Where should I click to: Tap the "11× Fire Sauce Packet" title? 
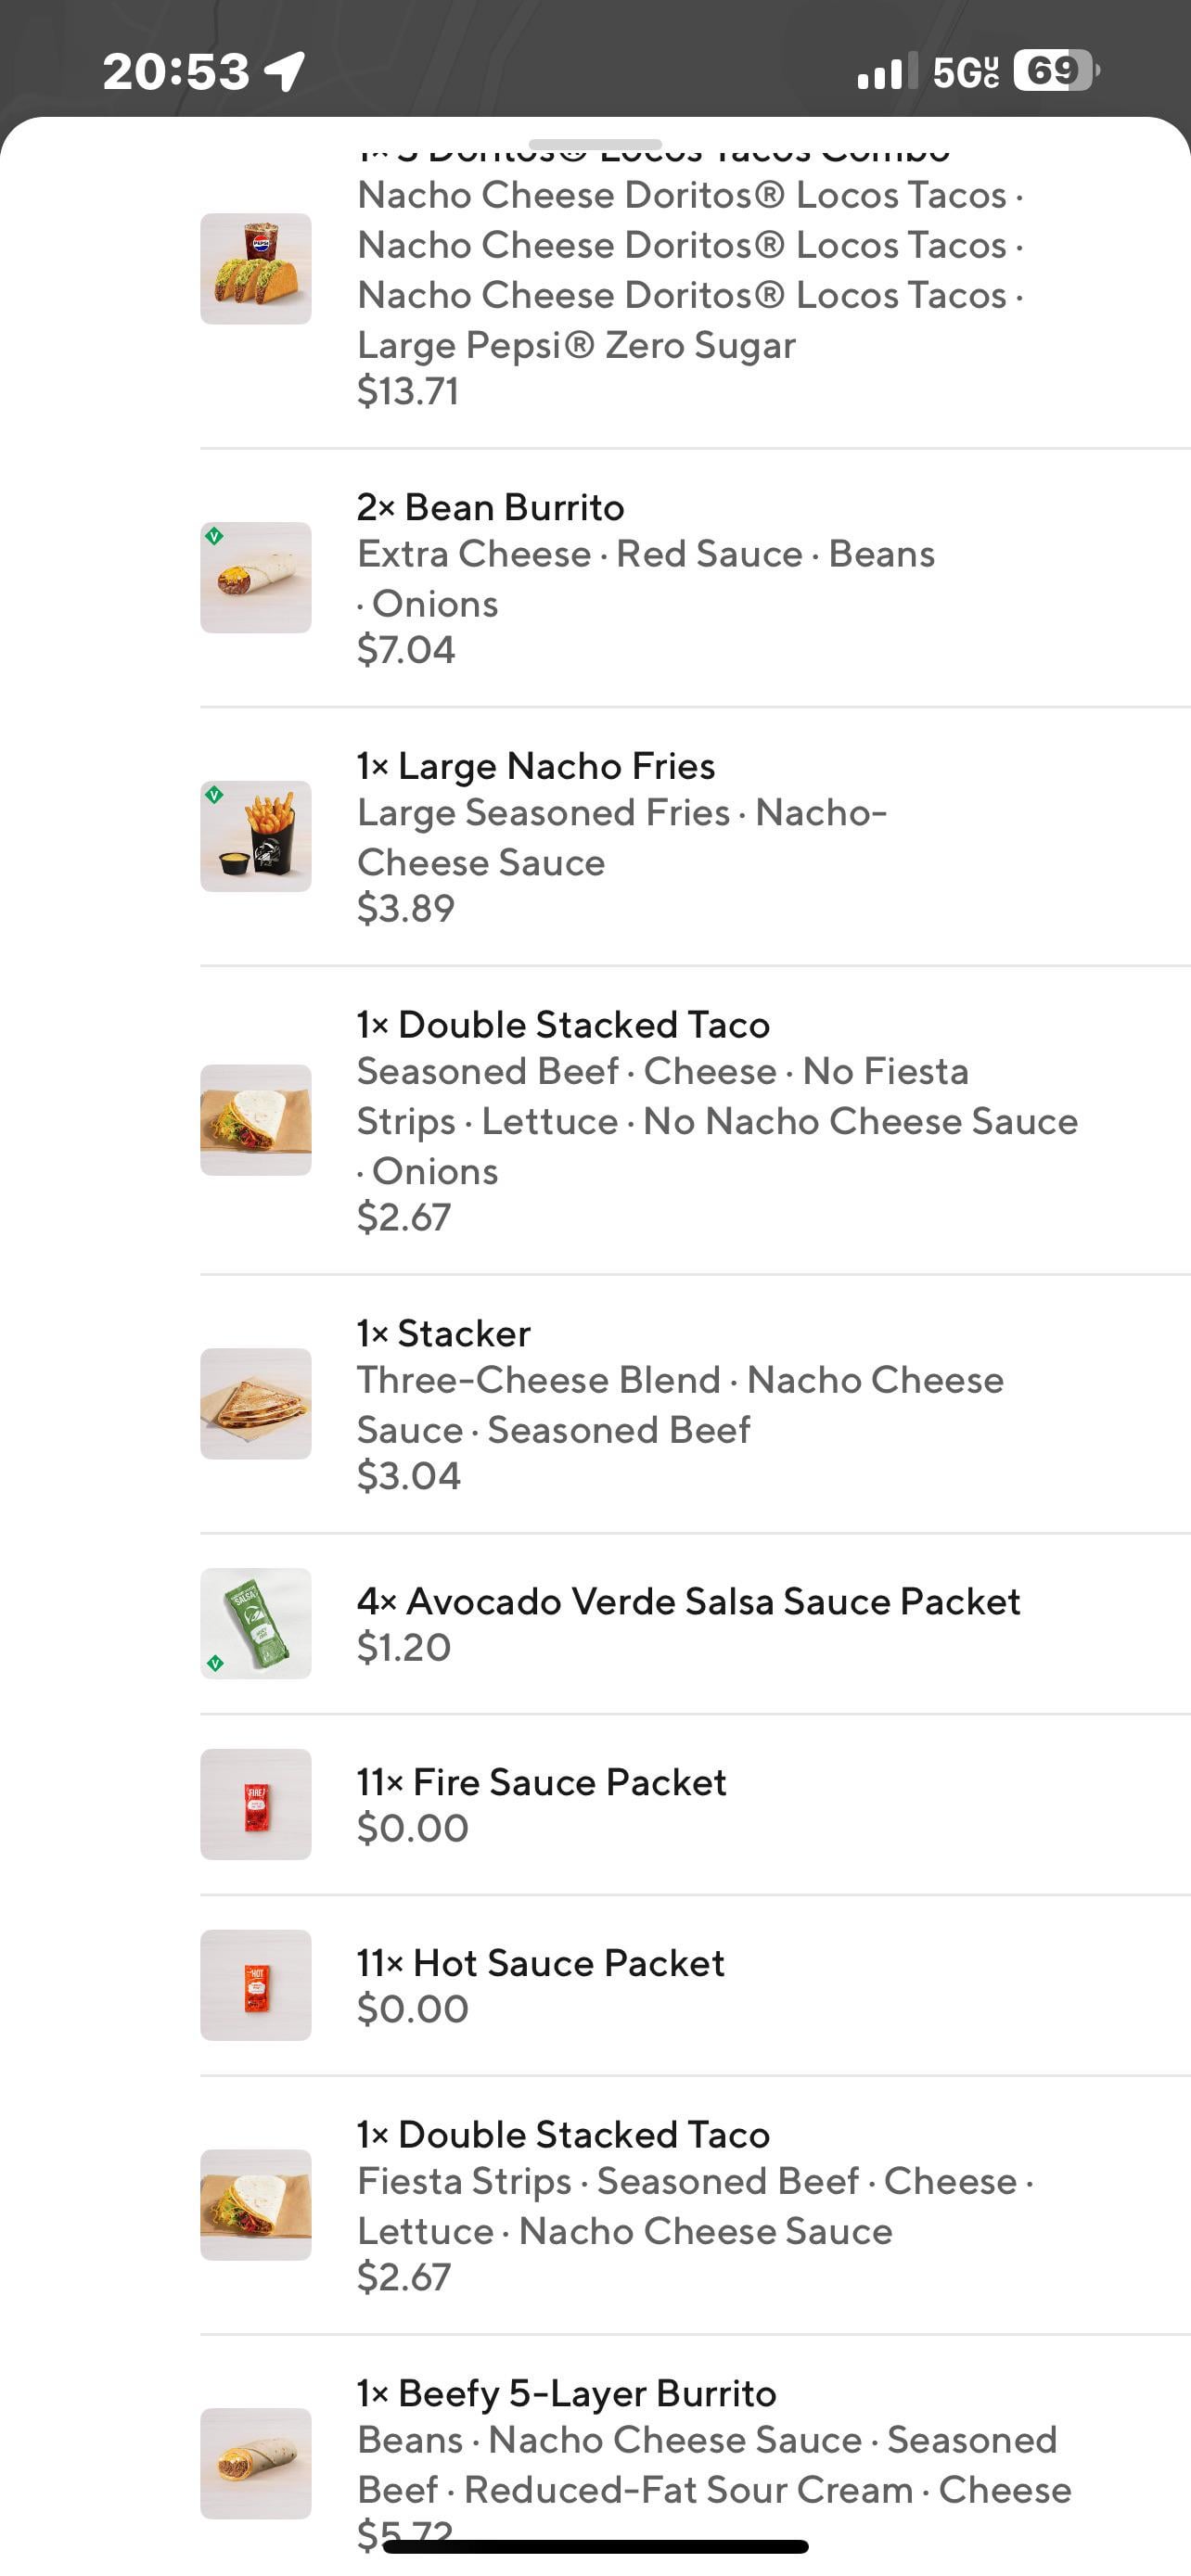point(541,1782)
